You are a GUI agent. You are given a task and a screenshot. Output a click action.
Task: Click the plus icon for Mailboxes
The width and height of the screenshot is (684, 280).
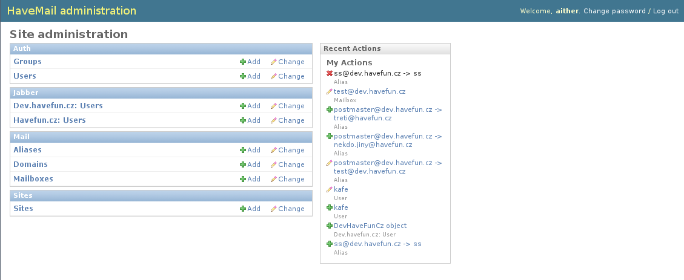coord(243,179)
